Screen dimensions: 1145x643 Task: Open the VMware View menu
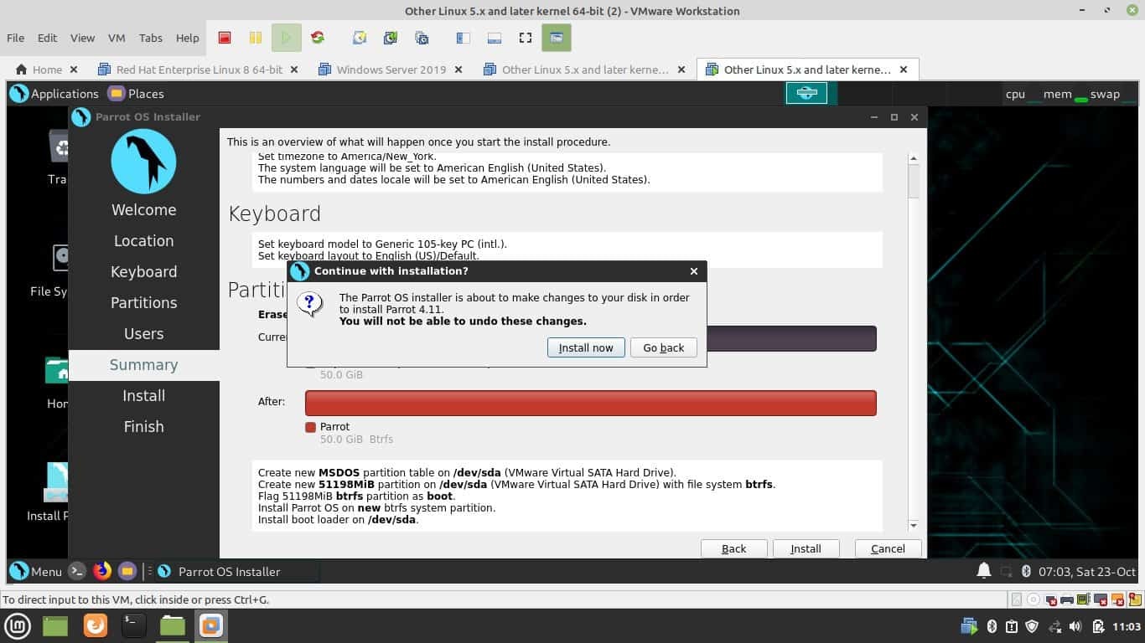coord(82,38)
